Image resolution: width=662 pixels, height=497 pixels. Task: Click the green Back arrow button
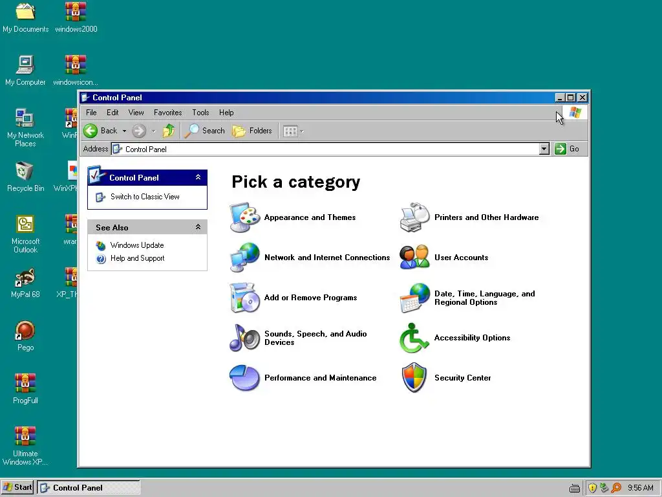(91, 131)
